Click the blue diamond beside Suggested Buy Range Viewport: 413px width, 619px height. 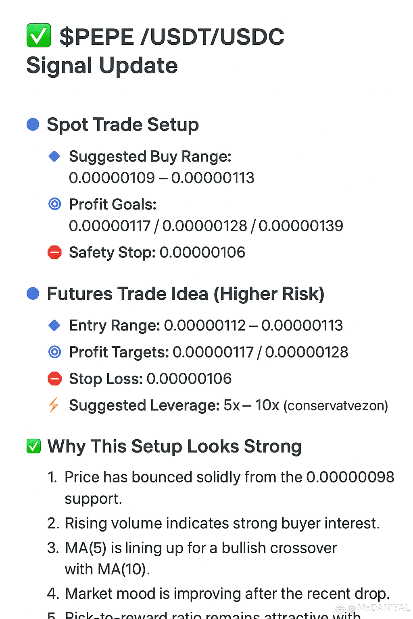coord(54,156)
